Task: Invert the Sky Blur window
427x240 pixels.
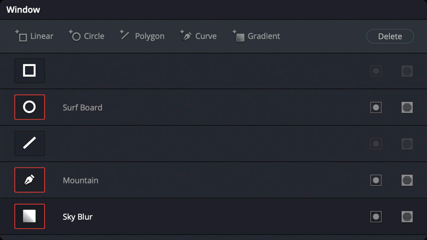Action: [x=376, y=217]
